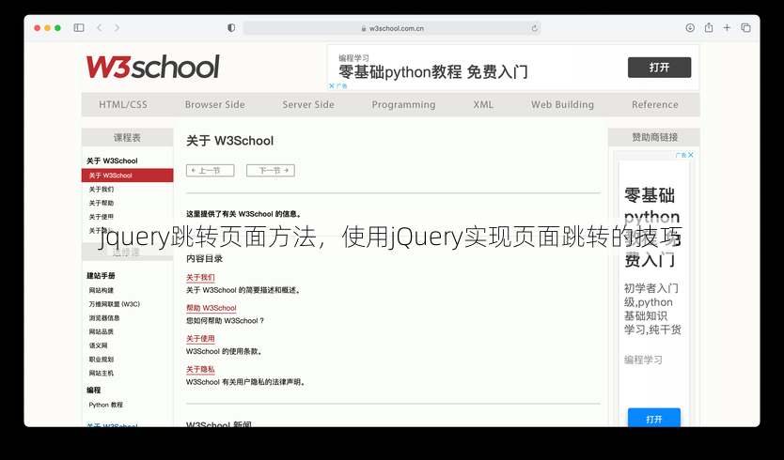Open the Web Building navigation tab
The width and height of the screenshot is (784, 460).
point(562,104)
